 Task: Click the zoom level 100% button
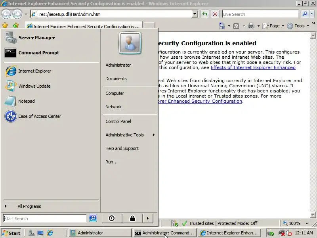292,223
